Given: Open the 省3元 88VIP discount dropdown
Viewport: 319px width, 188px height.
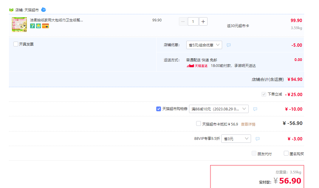Looking at the screenshot, I should pos(236,139).
